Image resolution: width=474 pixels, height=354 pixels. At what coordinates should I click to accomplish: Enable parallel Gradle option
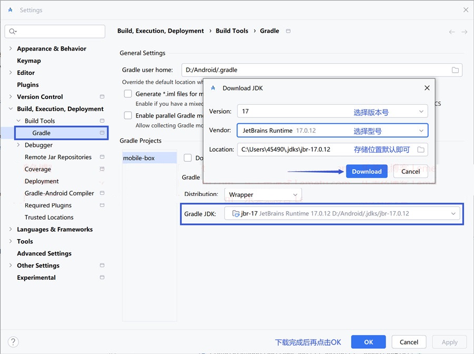click(x=126, y=115)
